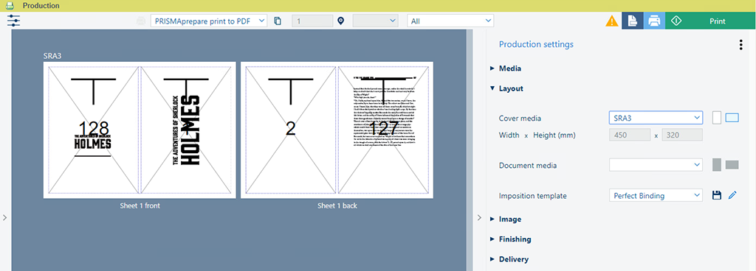
Task: Open the Imposition template Perfect Binding dropdown
Action: 656,196
